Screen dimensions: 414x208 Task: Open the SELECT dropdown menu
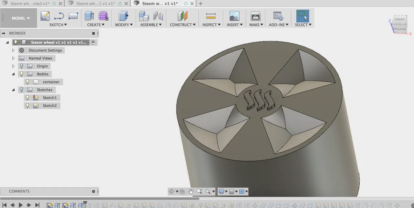[x=303, y=25]
